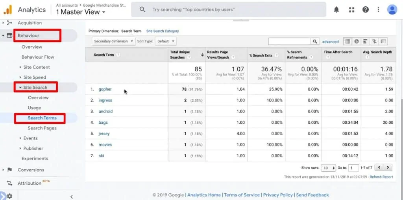Open the Google apps grid icon

pos(351,10)
